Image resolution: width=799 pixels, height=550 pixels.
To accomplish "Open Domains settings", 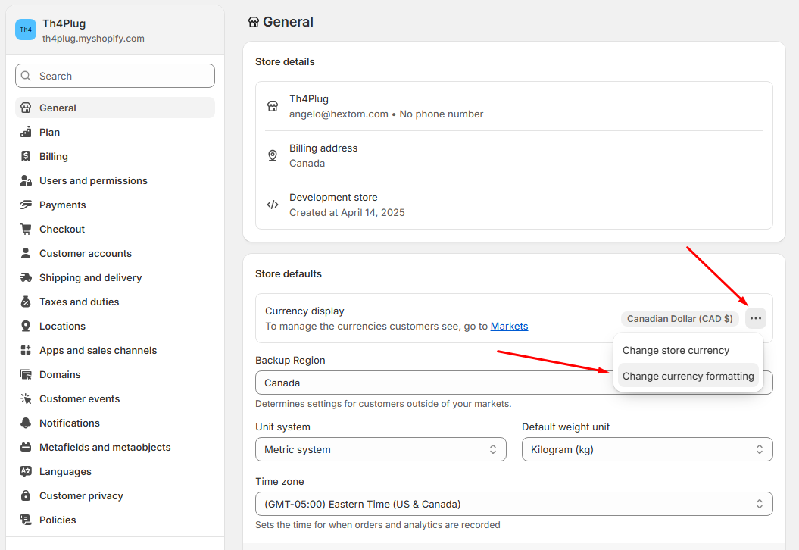I will click(x=115, y=375).
